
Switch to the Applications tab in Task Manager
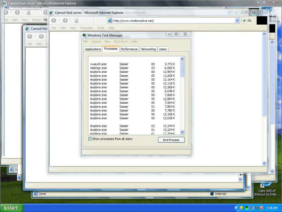click(93, 49)
